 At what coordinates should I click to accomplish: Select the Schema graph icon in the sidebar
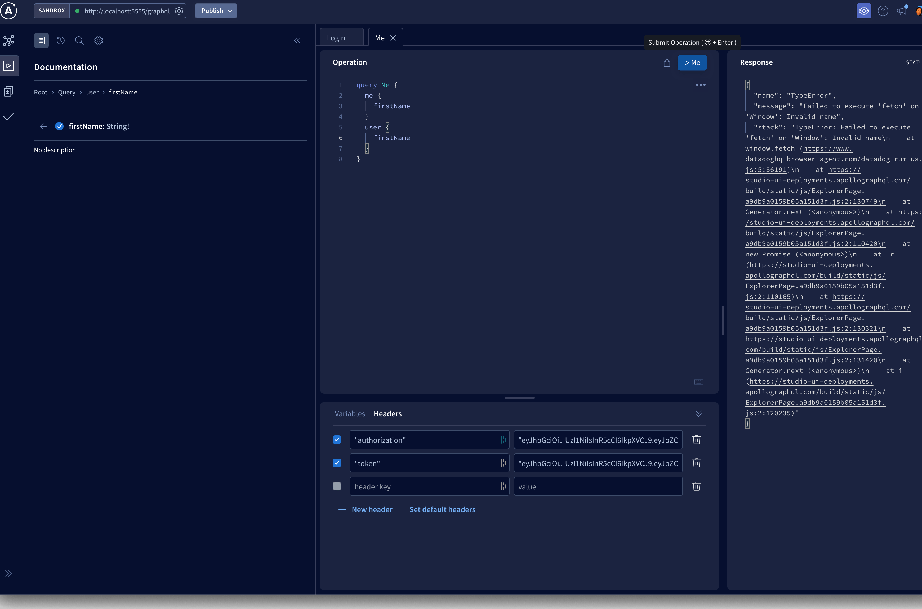[9, 40]
